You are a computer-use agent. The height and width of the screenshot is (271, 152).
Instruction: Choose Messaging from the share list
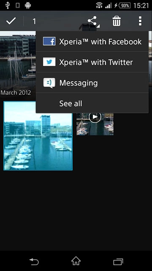(92, 83)
